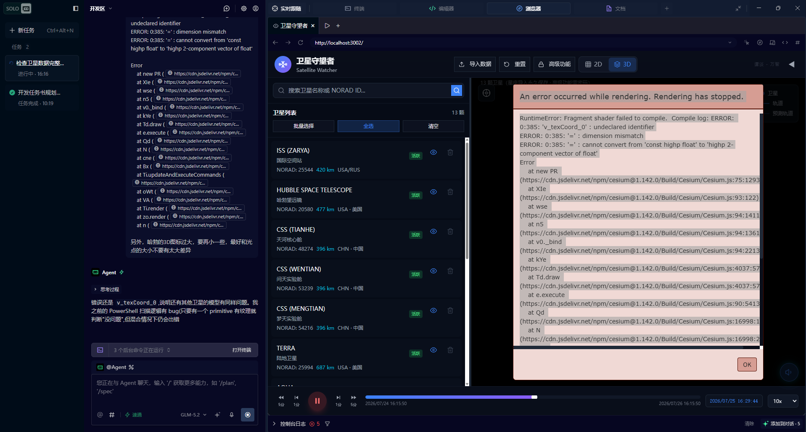The width and height of the screenshot is (806, 432).
Task: Click the run/play icon beside browser tab
Action: [x=327, y=26]
